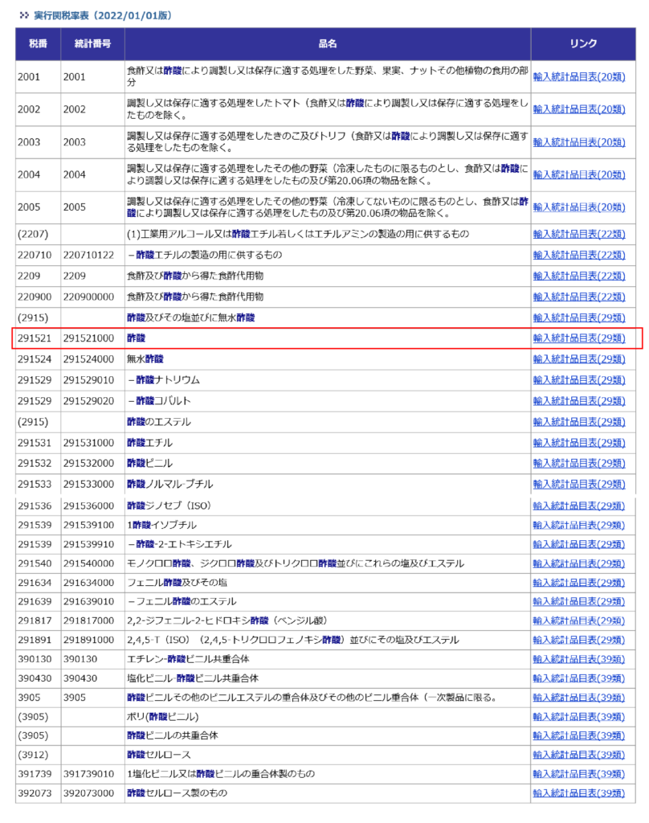Open the 29類 link in the 酢酸エチル row
Screen dimensions: 649x823
[579, 443]
